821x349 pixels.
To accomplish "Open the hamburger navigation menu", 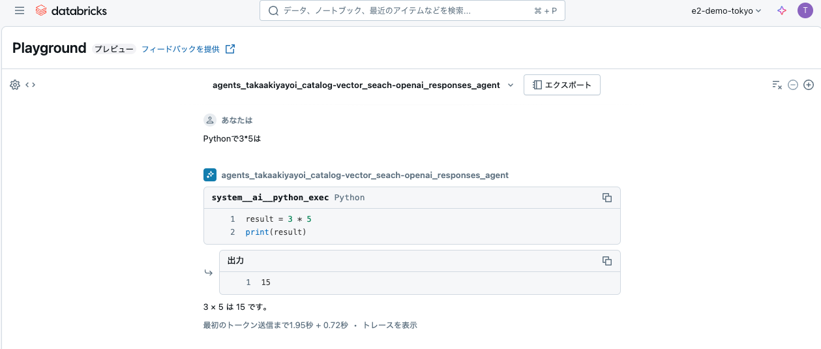I will pos(20,10).
